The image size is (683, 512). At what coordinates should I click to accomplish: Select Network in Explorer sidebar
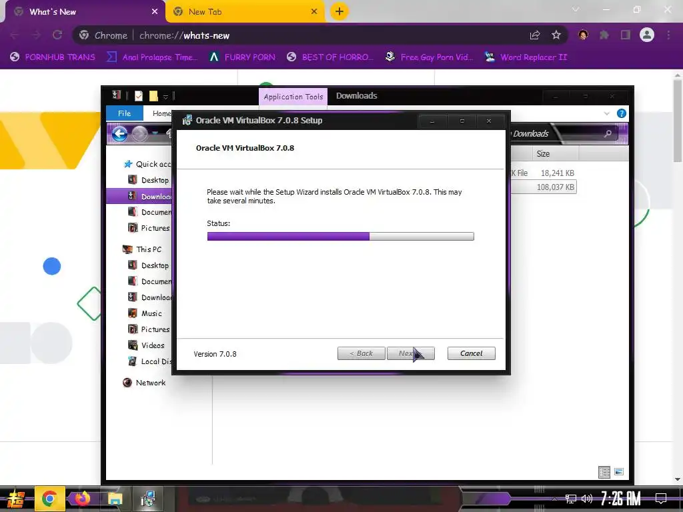click(x=144, y=383)
